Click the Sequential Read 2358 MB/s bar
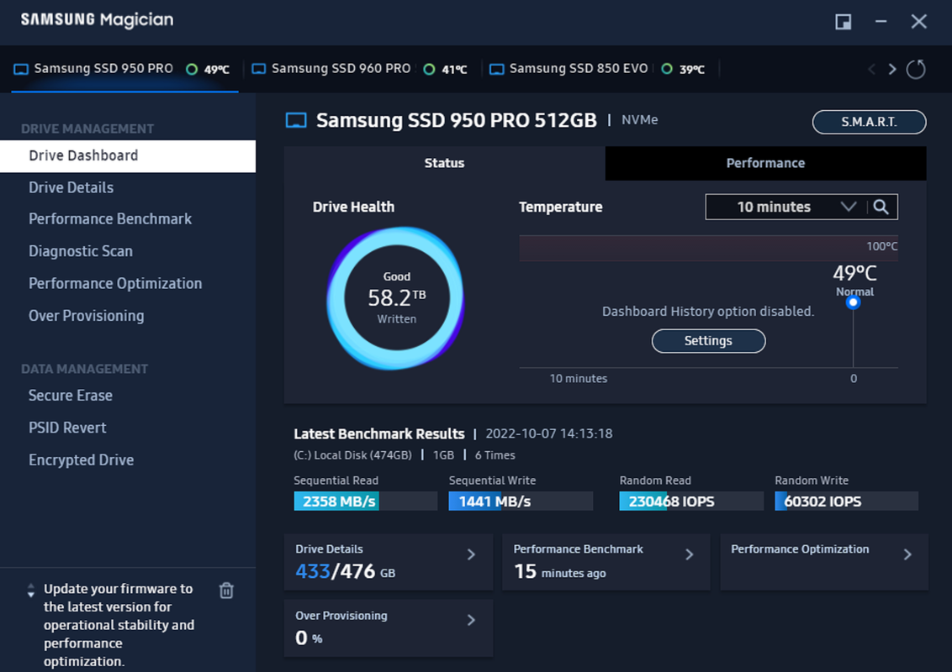 (366, 501)
